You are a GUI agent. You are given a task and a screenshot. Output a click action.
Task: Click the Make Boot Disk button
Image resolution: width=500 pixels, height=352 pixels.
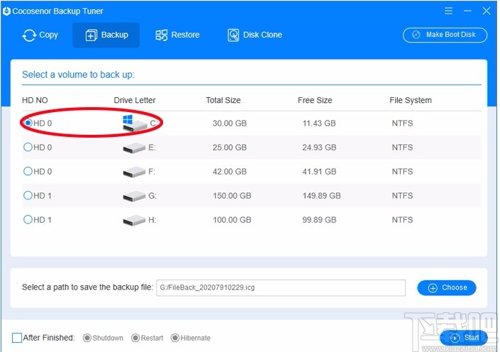click(x=445, y=35)
